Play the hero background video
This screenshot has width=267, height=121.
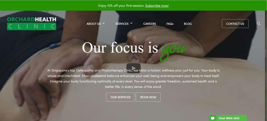[x=133, y=68]
